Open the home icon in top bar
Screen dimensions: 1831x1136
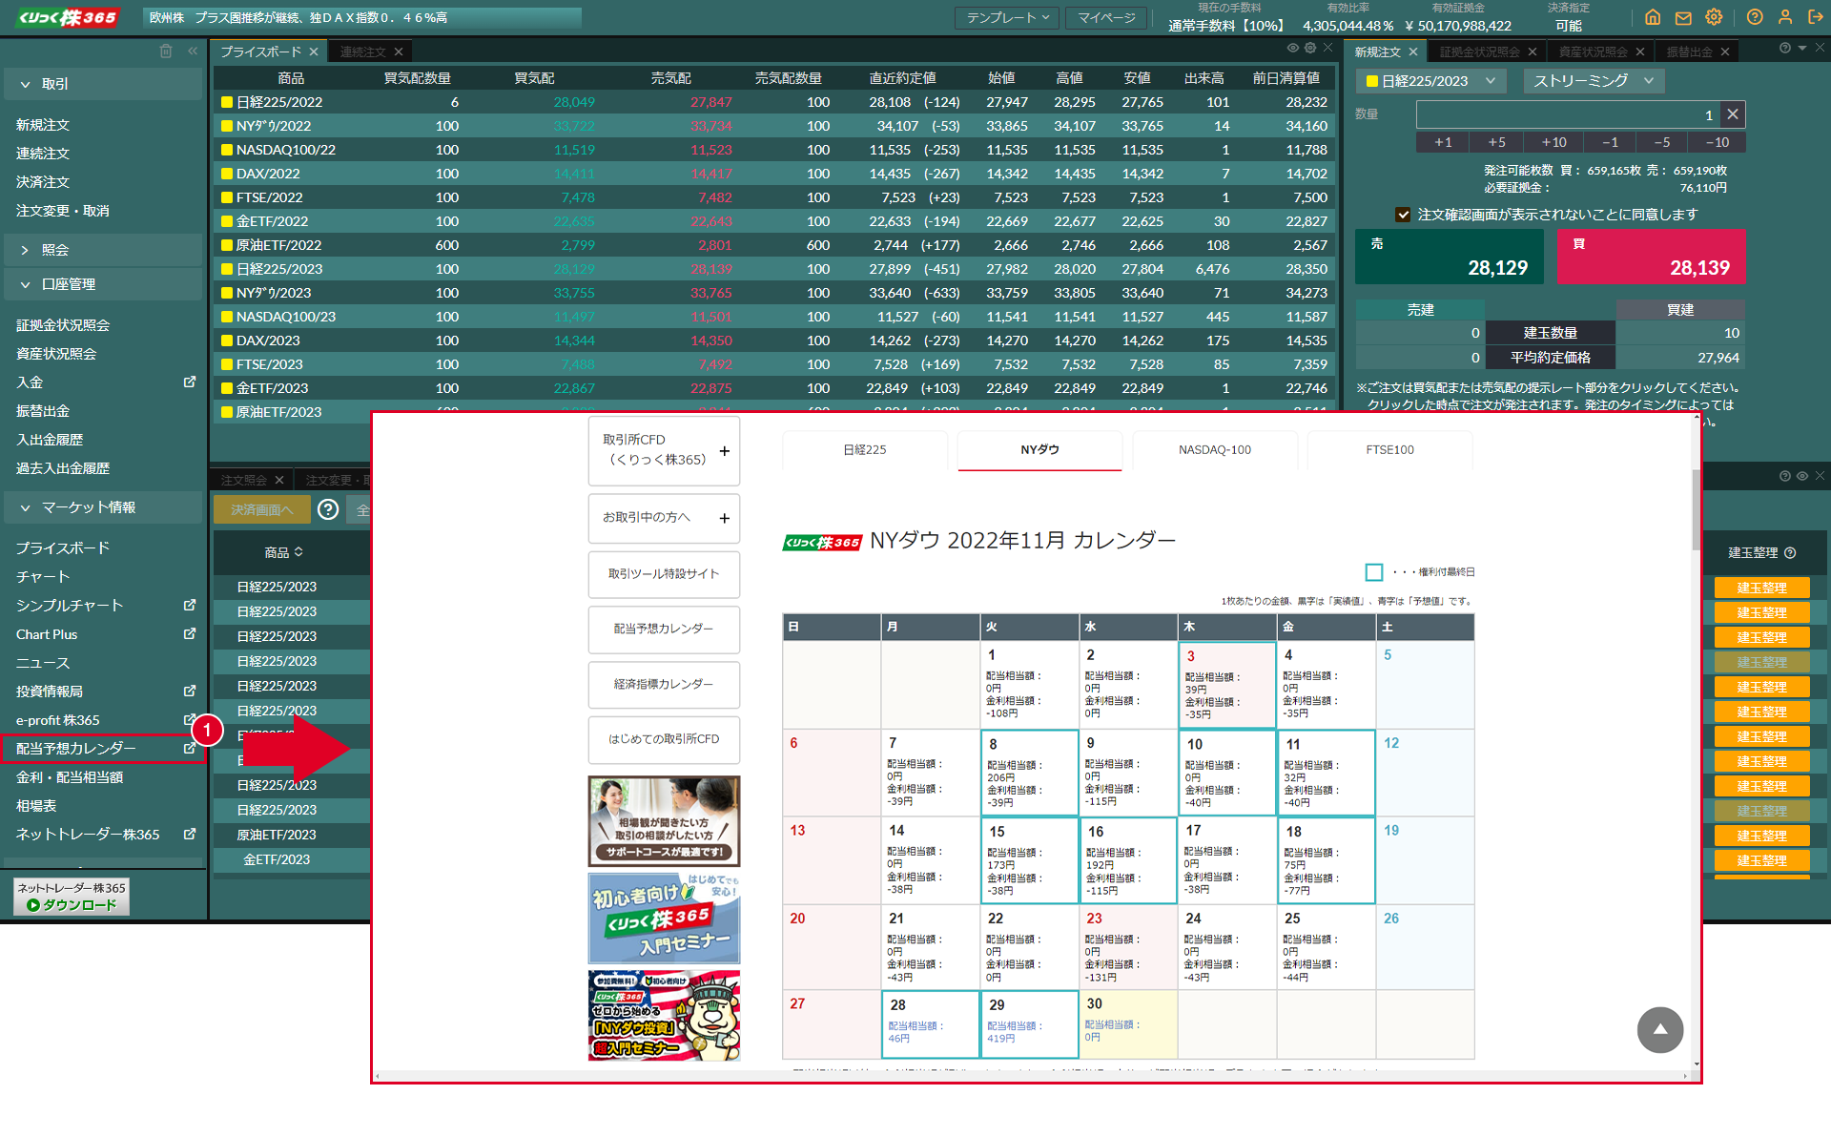pyautogui.click(x=1653, y=17)
